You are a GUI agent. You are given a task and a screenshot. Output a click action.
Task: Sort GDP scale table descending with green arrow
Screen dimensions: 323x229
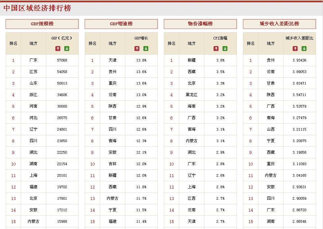(67, 48)
